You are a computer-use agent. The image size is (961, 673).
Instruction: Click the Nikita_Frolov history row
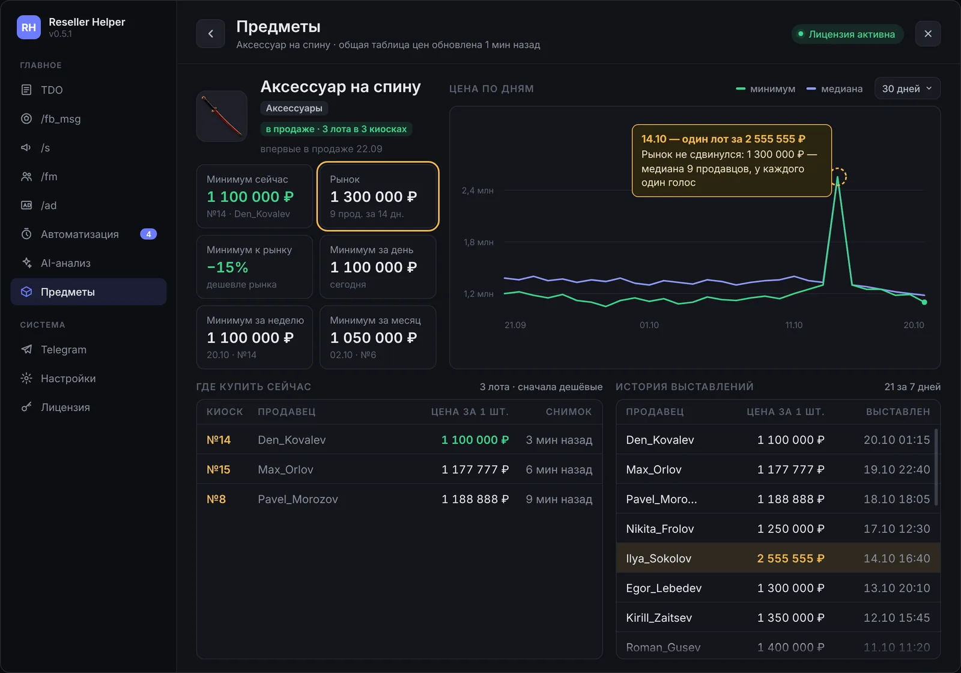click(778, 529)
